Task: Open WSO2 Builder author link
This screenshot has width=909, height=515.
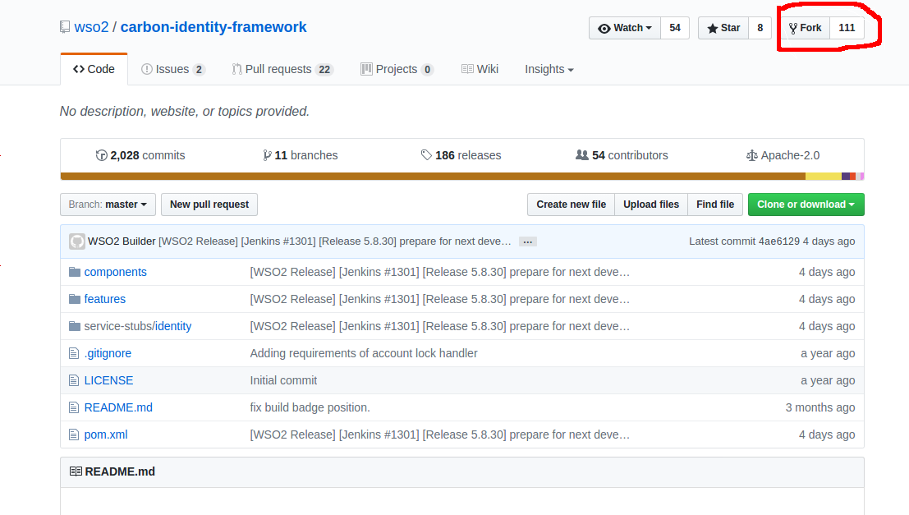Action: point(122,241)
